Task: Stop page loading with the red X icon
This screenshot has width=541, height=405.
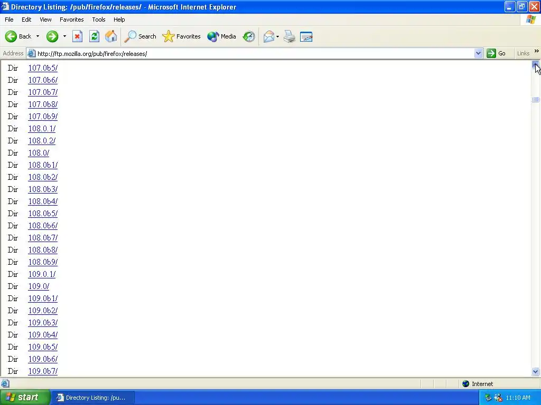Action: (77, 36)
